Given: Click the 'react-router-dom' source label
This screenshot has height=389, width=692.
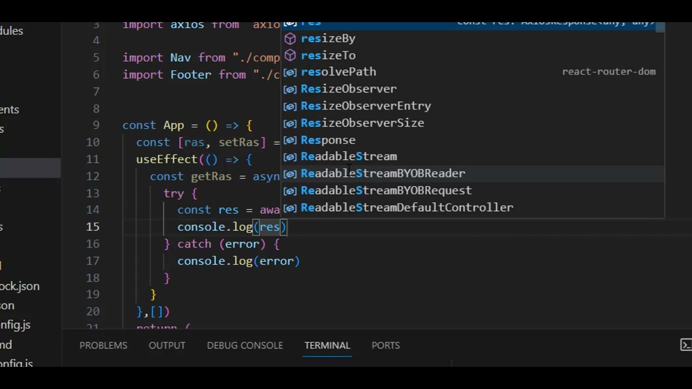Looking at the screenshot, I should [609, 72].
